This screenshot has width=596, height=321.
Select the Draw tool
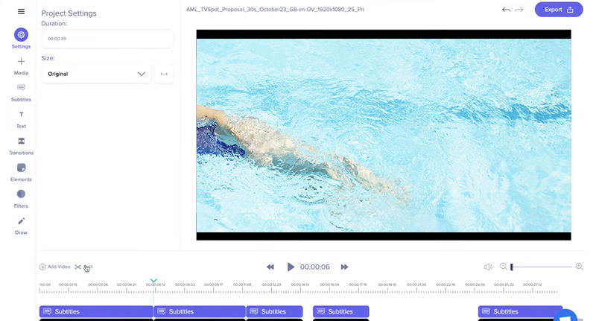pos(21,226)
